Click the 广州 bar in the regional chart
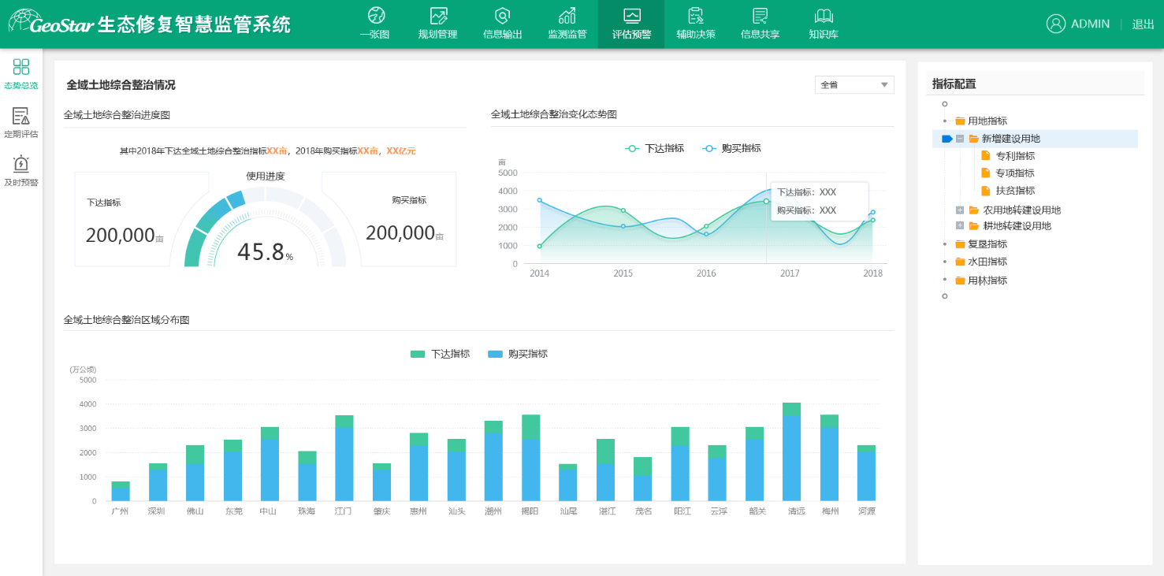 (x=121, y=492)
